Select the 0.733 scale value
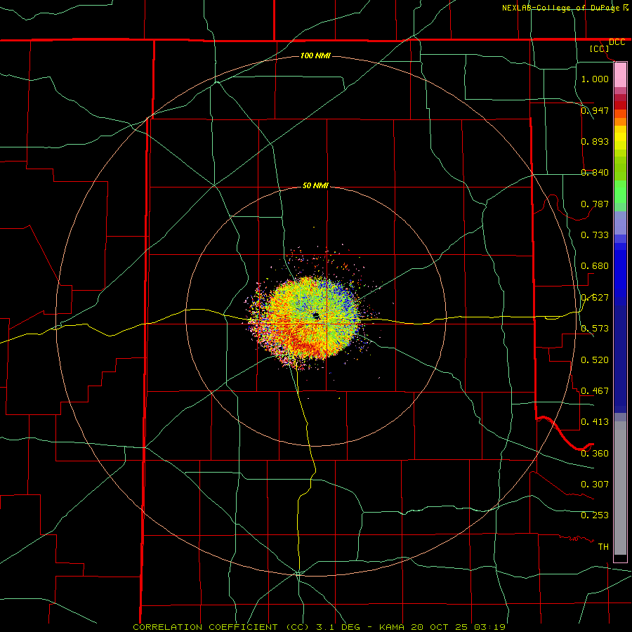The width and height of the screenshot is (632, 632). point(595,235)
